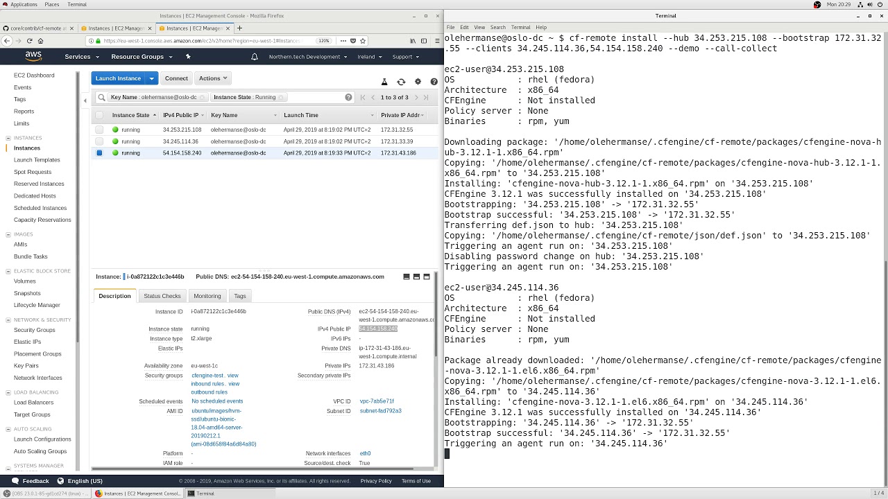Image resolution: width=888 pixels, height=499 pixels.
Task: Click the Launch Instance button
Action: [118, 78]
